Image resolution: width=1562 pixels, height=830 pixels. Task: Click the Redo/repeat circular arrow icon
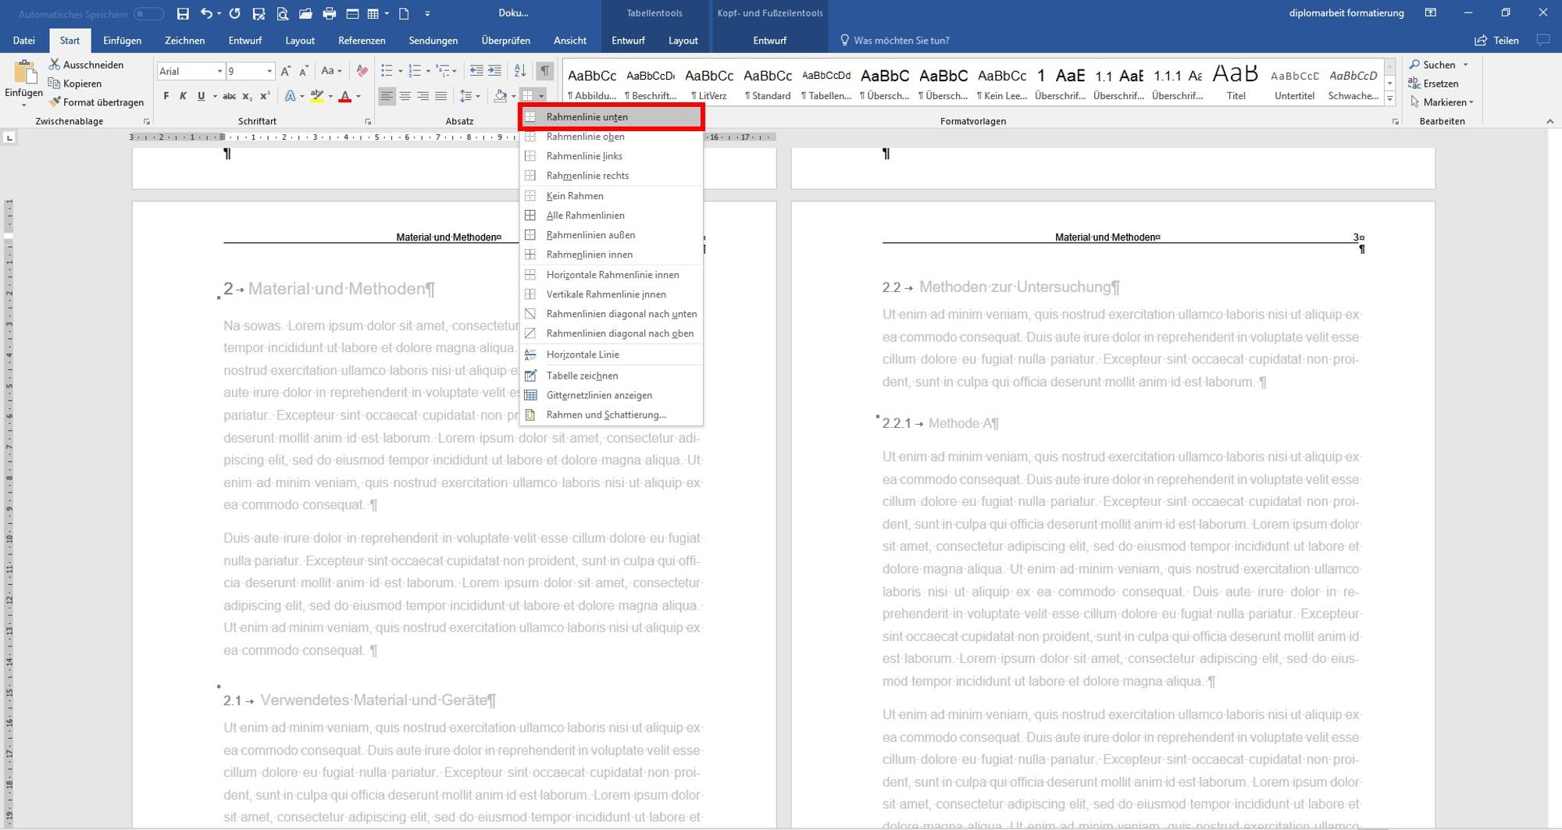[234, 13]
